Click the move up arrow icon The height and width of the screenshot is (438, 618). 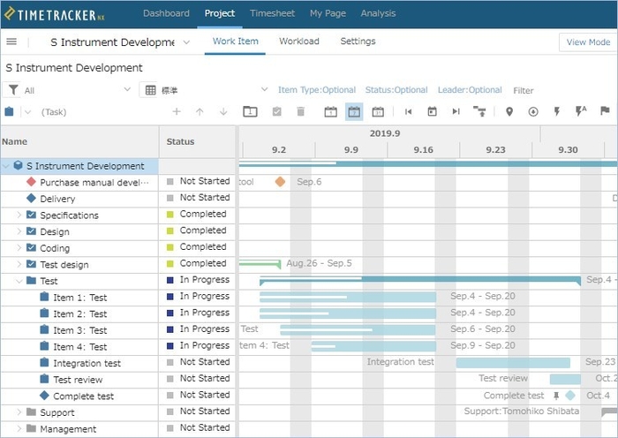click(200, 112)
